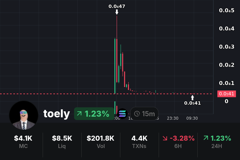Open the $201.8K Vol stat
The height and width of the screenshot is (160, 240).
[101, 142]
